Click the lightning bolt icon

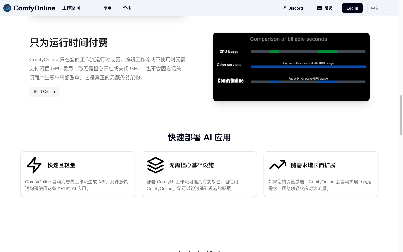click(x=34, y=165)
